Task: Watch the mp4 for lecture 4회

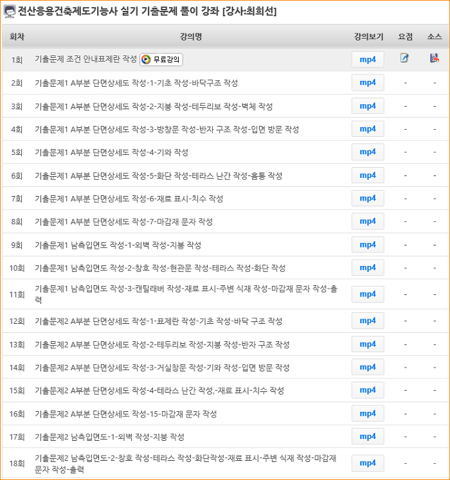Action: [368, 129]
